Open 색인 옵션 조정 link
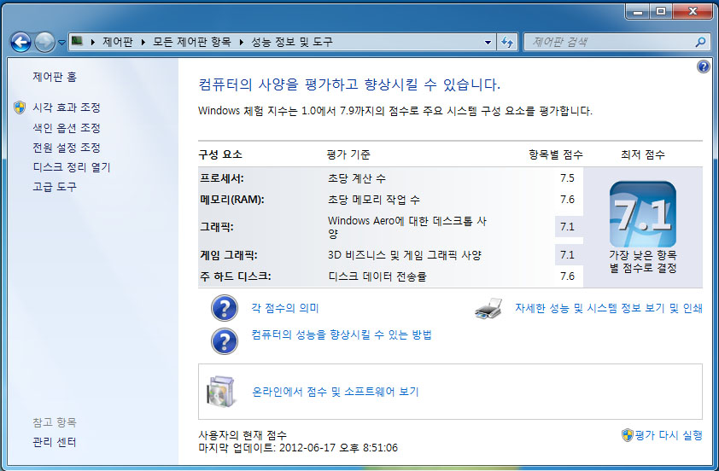The height and width of the screenshot is (471, 719). click(67, 128)
